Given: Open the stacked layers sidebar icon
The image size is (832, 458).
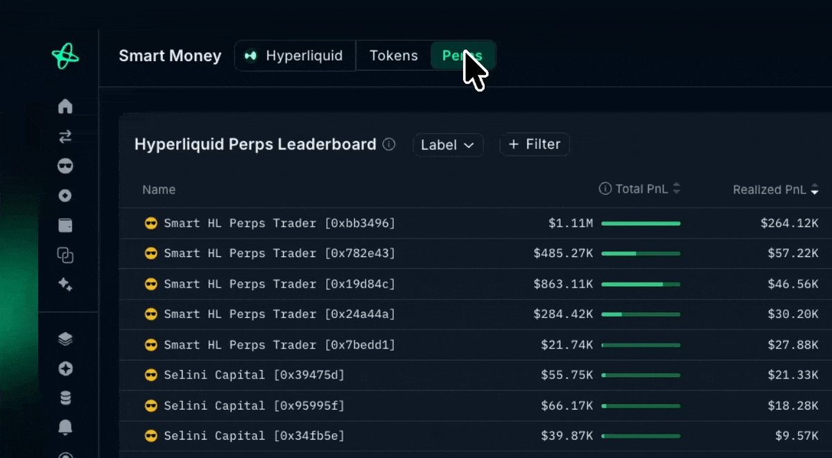Looking at the screenshot, I should pyautogui.click(x=65, y=339).
